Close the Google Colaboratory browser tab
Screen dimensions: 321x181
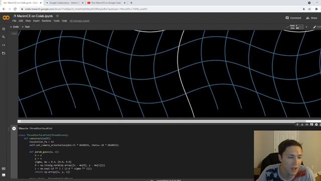tap(83, 3)
